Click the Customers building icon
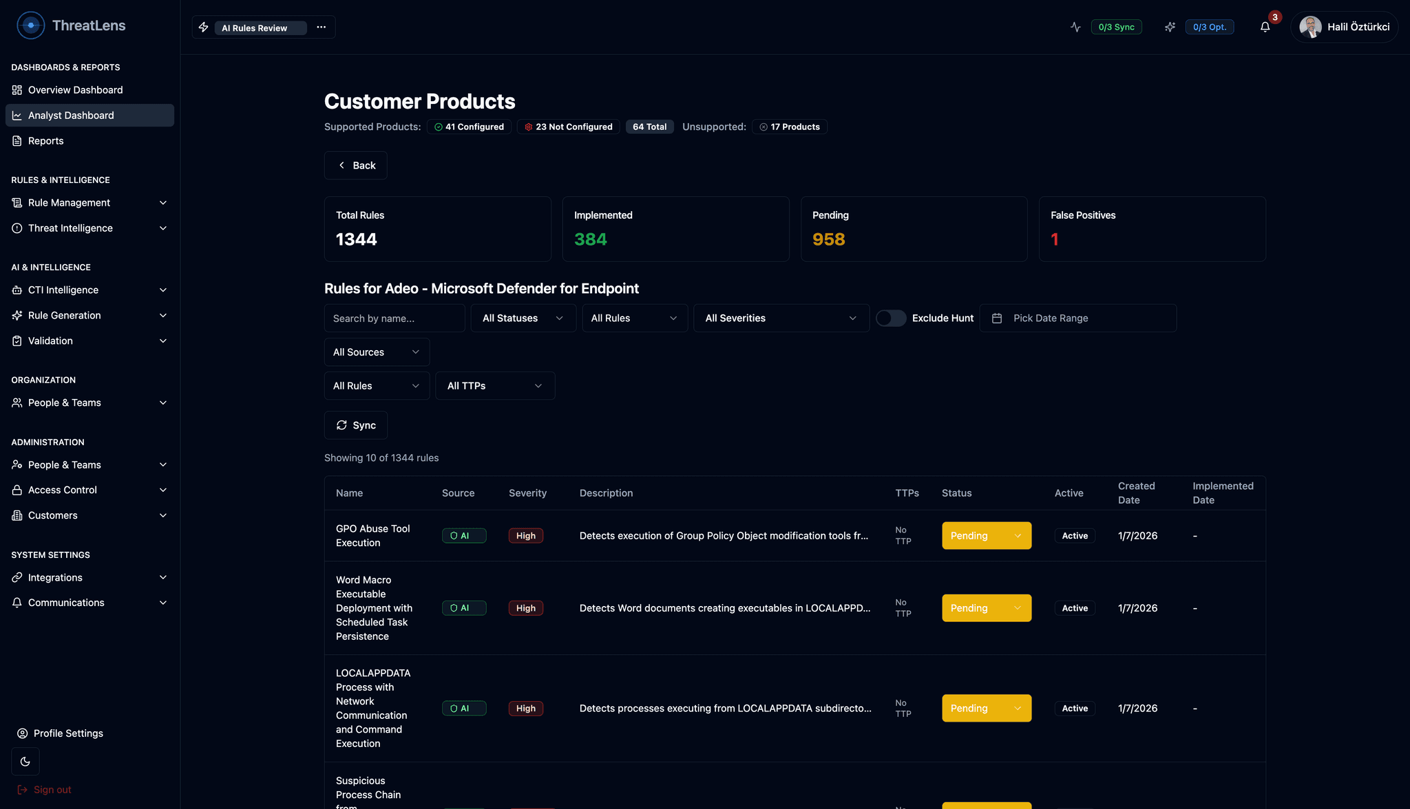This screenshot has width=1410, height=809. coord(17,516)
